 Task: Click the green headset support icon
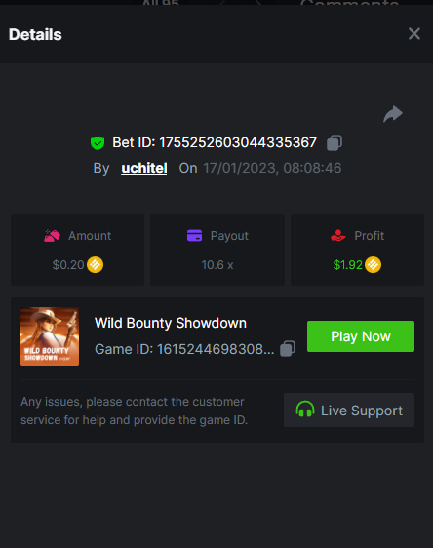point(305,410)
